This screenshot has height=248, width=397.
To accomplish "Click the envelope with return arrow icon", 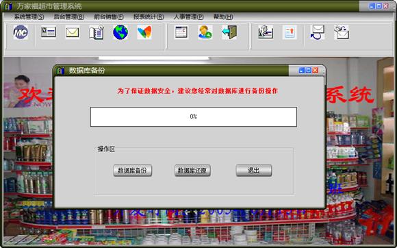I will coord(317,32).
